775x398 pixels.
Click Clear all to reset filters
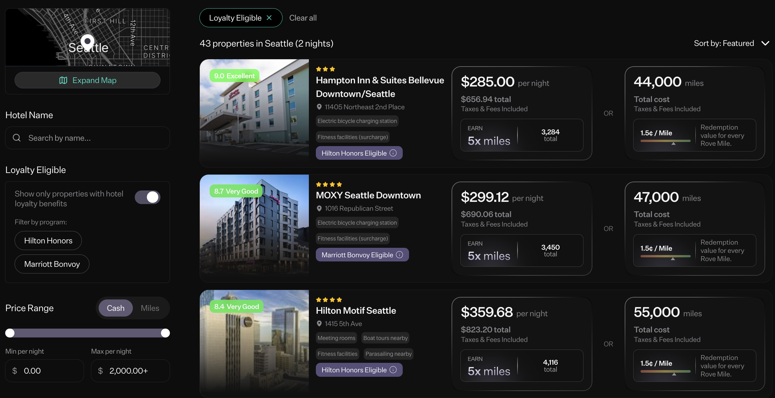tap(303, 18)
